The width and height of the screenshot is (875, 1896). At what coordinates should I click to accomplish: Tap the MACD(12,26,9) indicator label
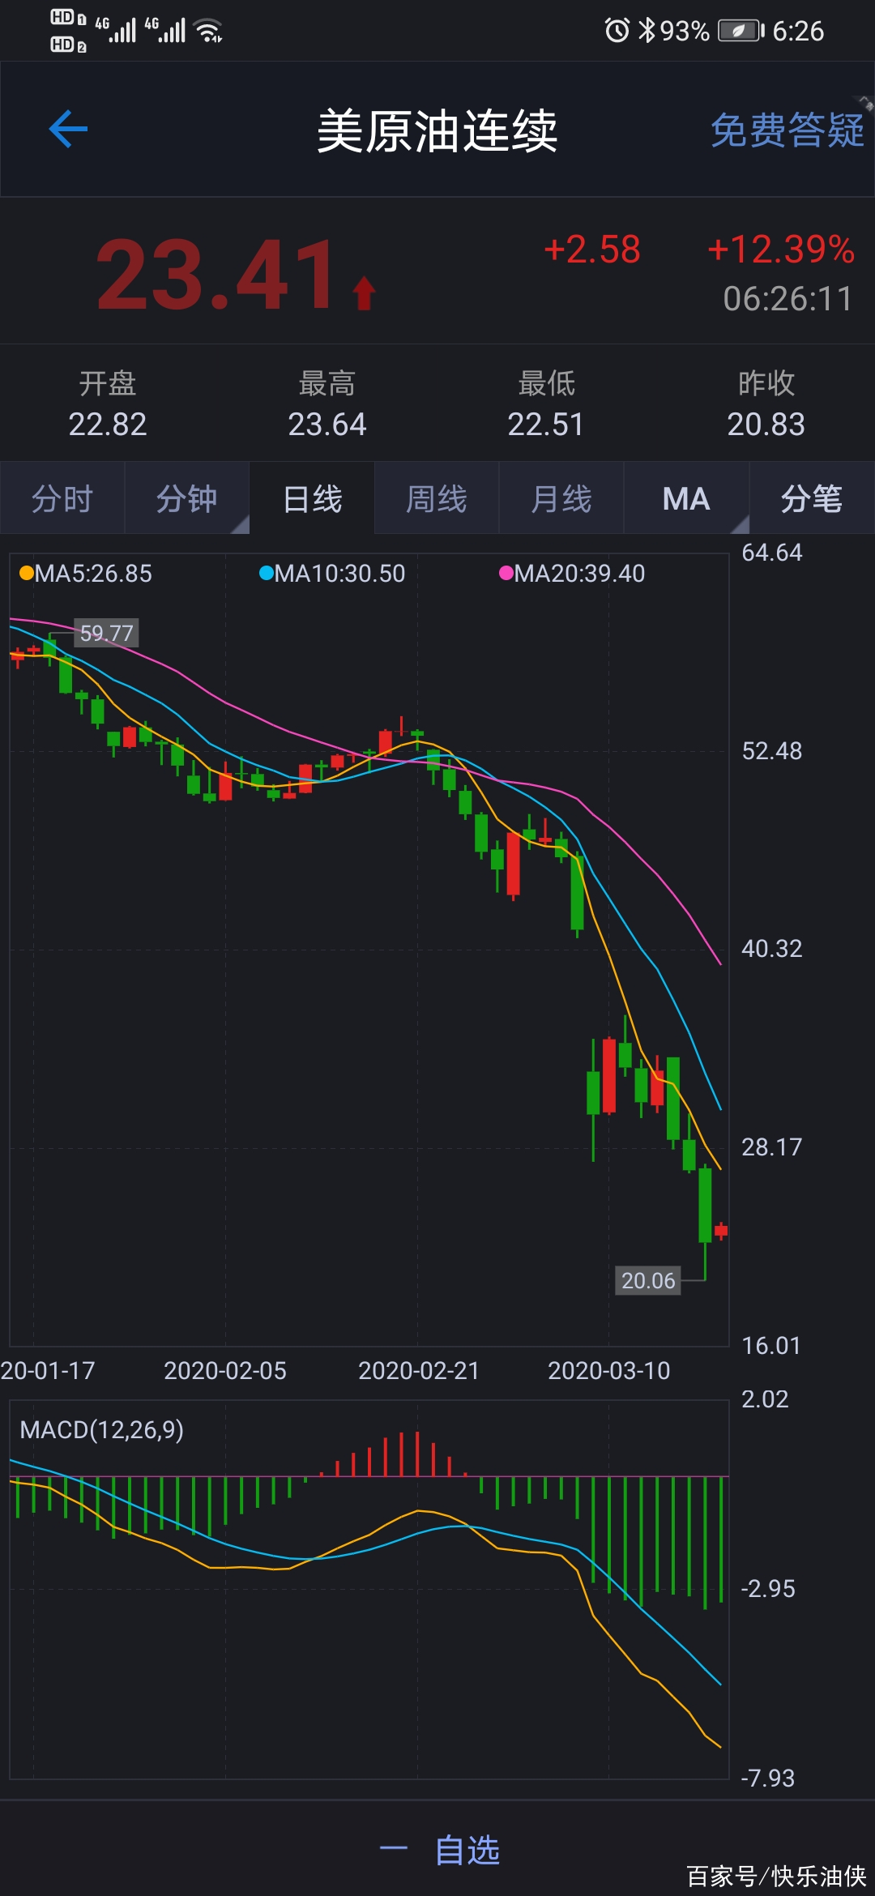[101, 1429]
